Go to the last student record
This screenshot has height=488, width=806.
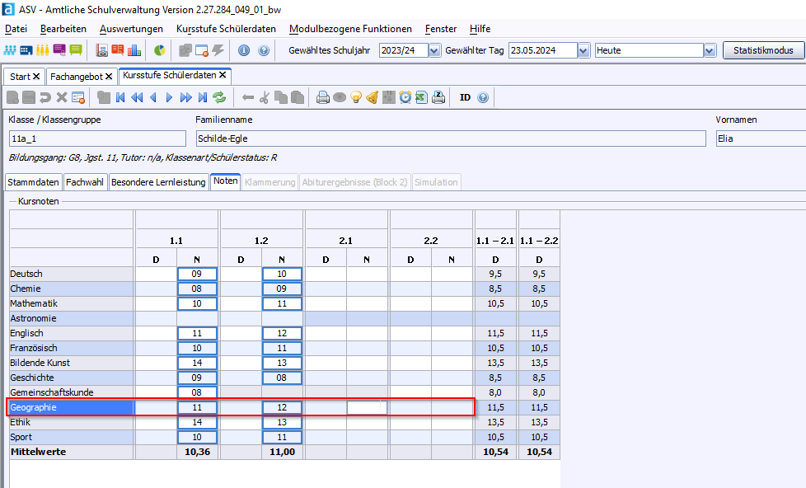[x=201, y=97]
